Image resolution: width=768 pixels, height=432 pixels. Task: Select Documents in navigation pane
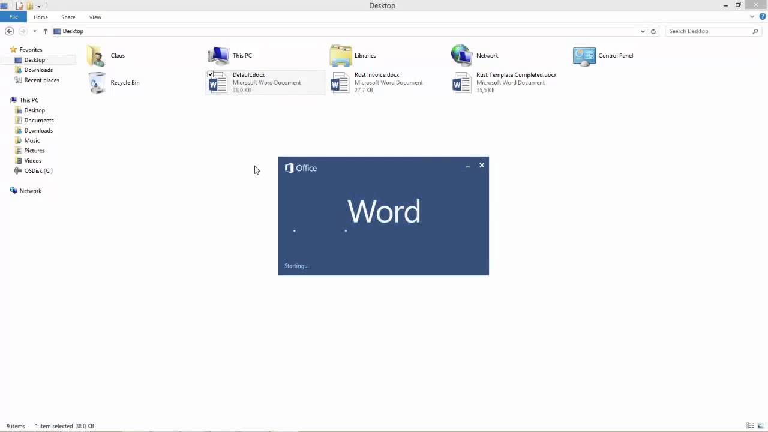point(39,121)
